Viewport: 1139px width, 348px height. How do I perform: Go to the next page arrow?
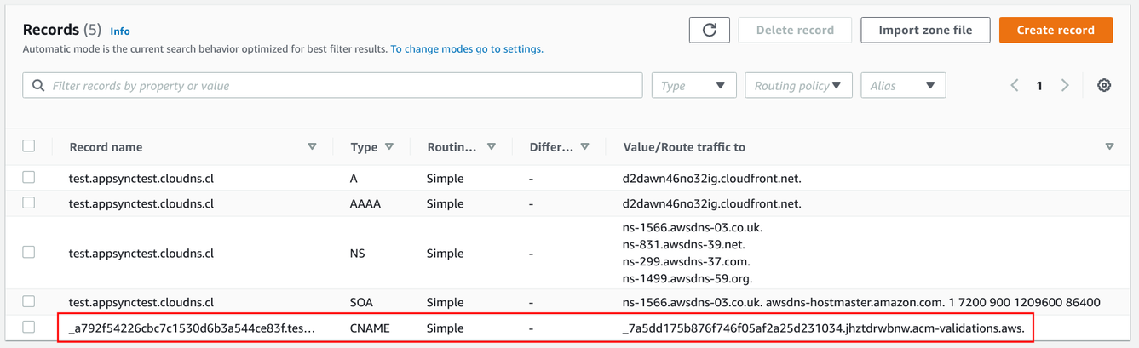[x=1064, y=85]
